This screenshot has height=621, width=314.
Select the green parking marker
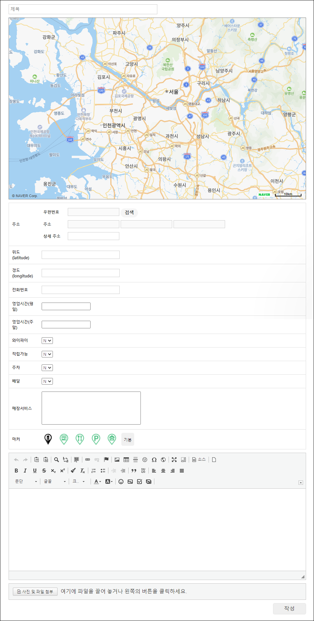coord(96,439)
